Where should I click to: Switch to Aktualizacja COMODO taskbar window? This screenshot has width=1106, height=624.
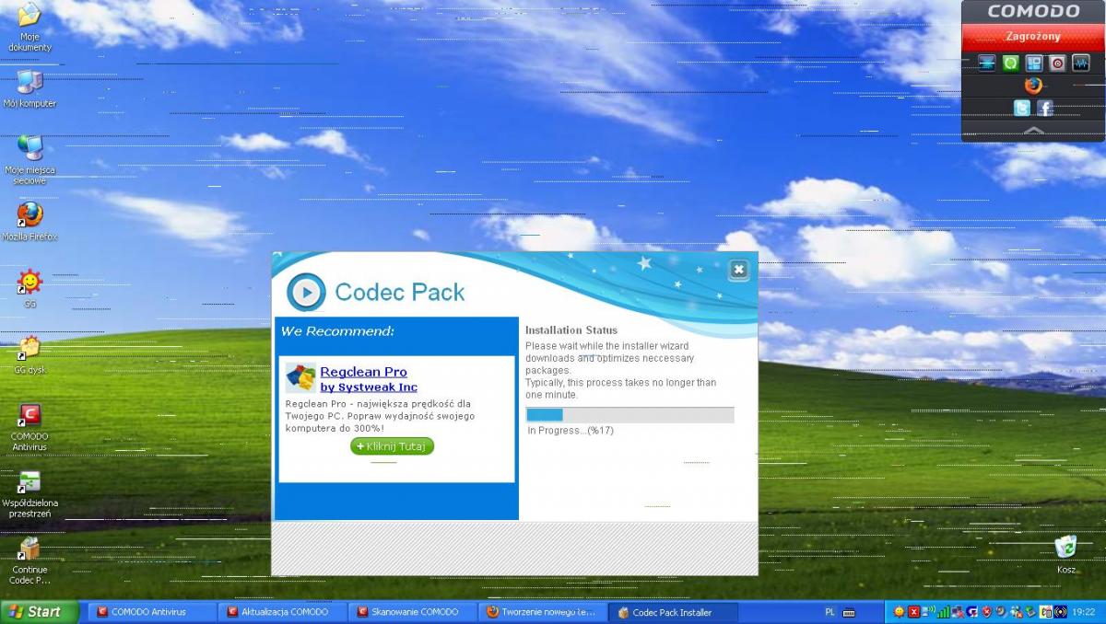pos(283,612)
